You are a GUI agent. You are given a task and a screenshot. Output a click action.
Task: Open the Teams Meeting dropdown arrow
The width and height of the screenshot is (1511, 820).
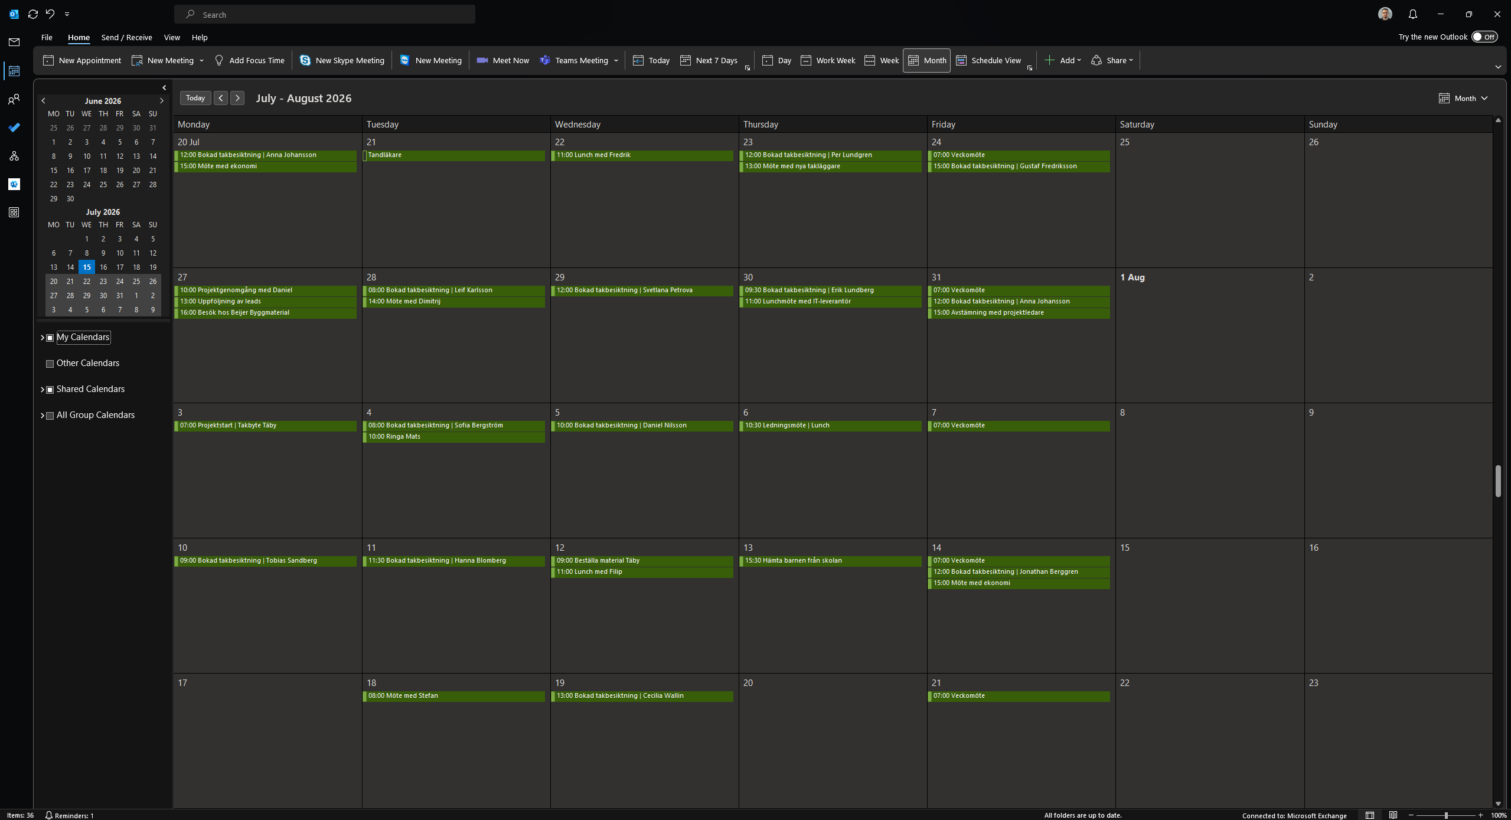[616, 60]
